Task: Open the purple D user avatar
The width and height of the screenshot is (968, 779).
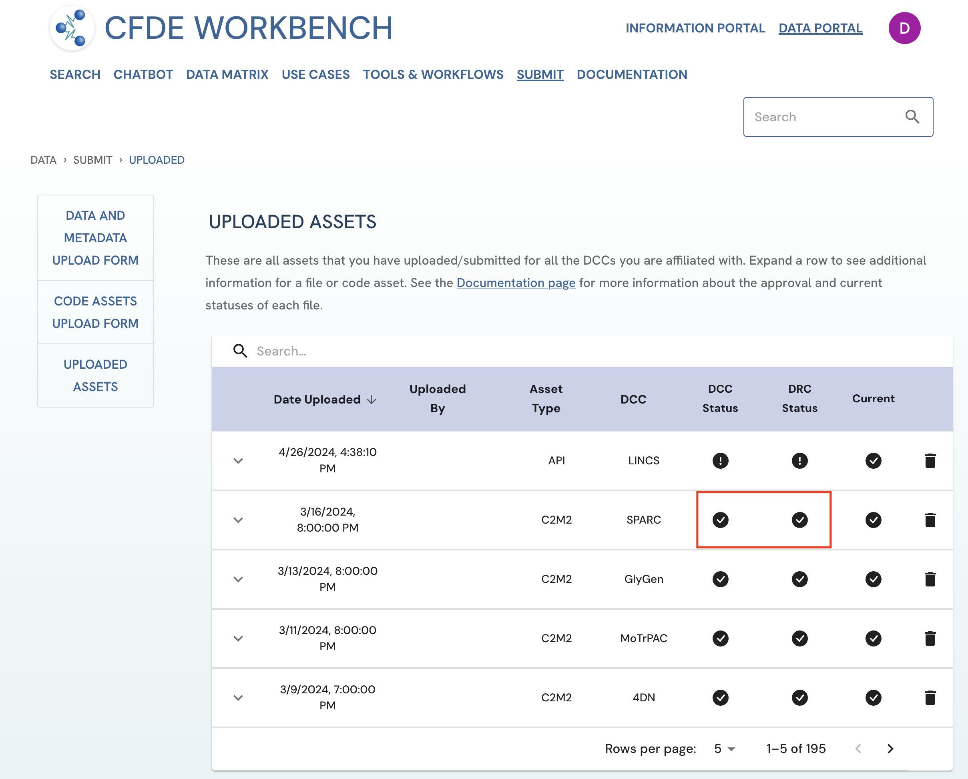Action: click(904, 28)
